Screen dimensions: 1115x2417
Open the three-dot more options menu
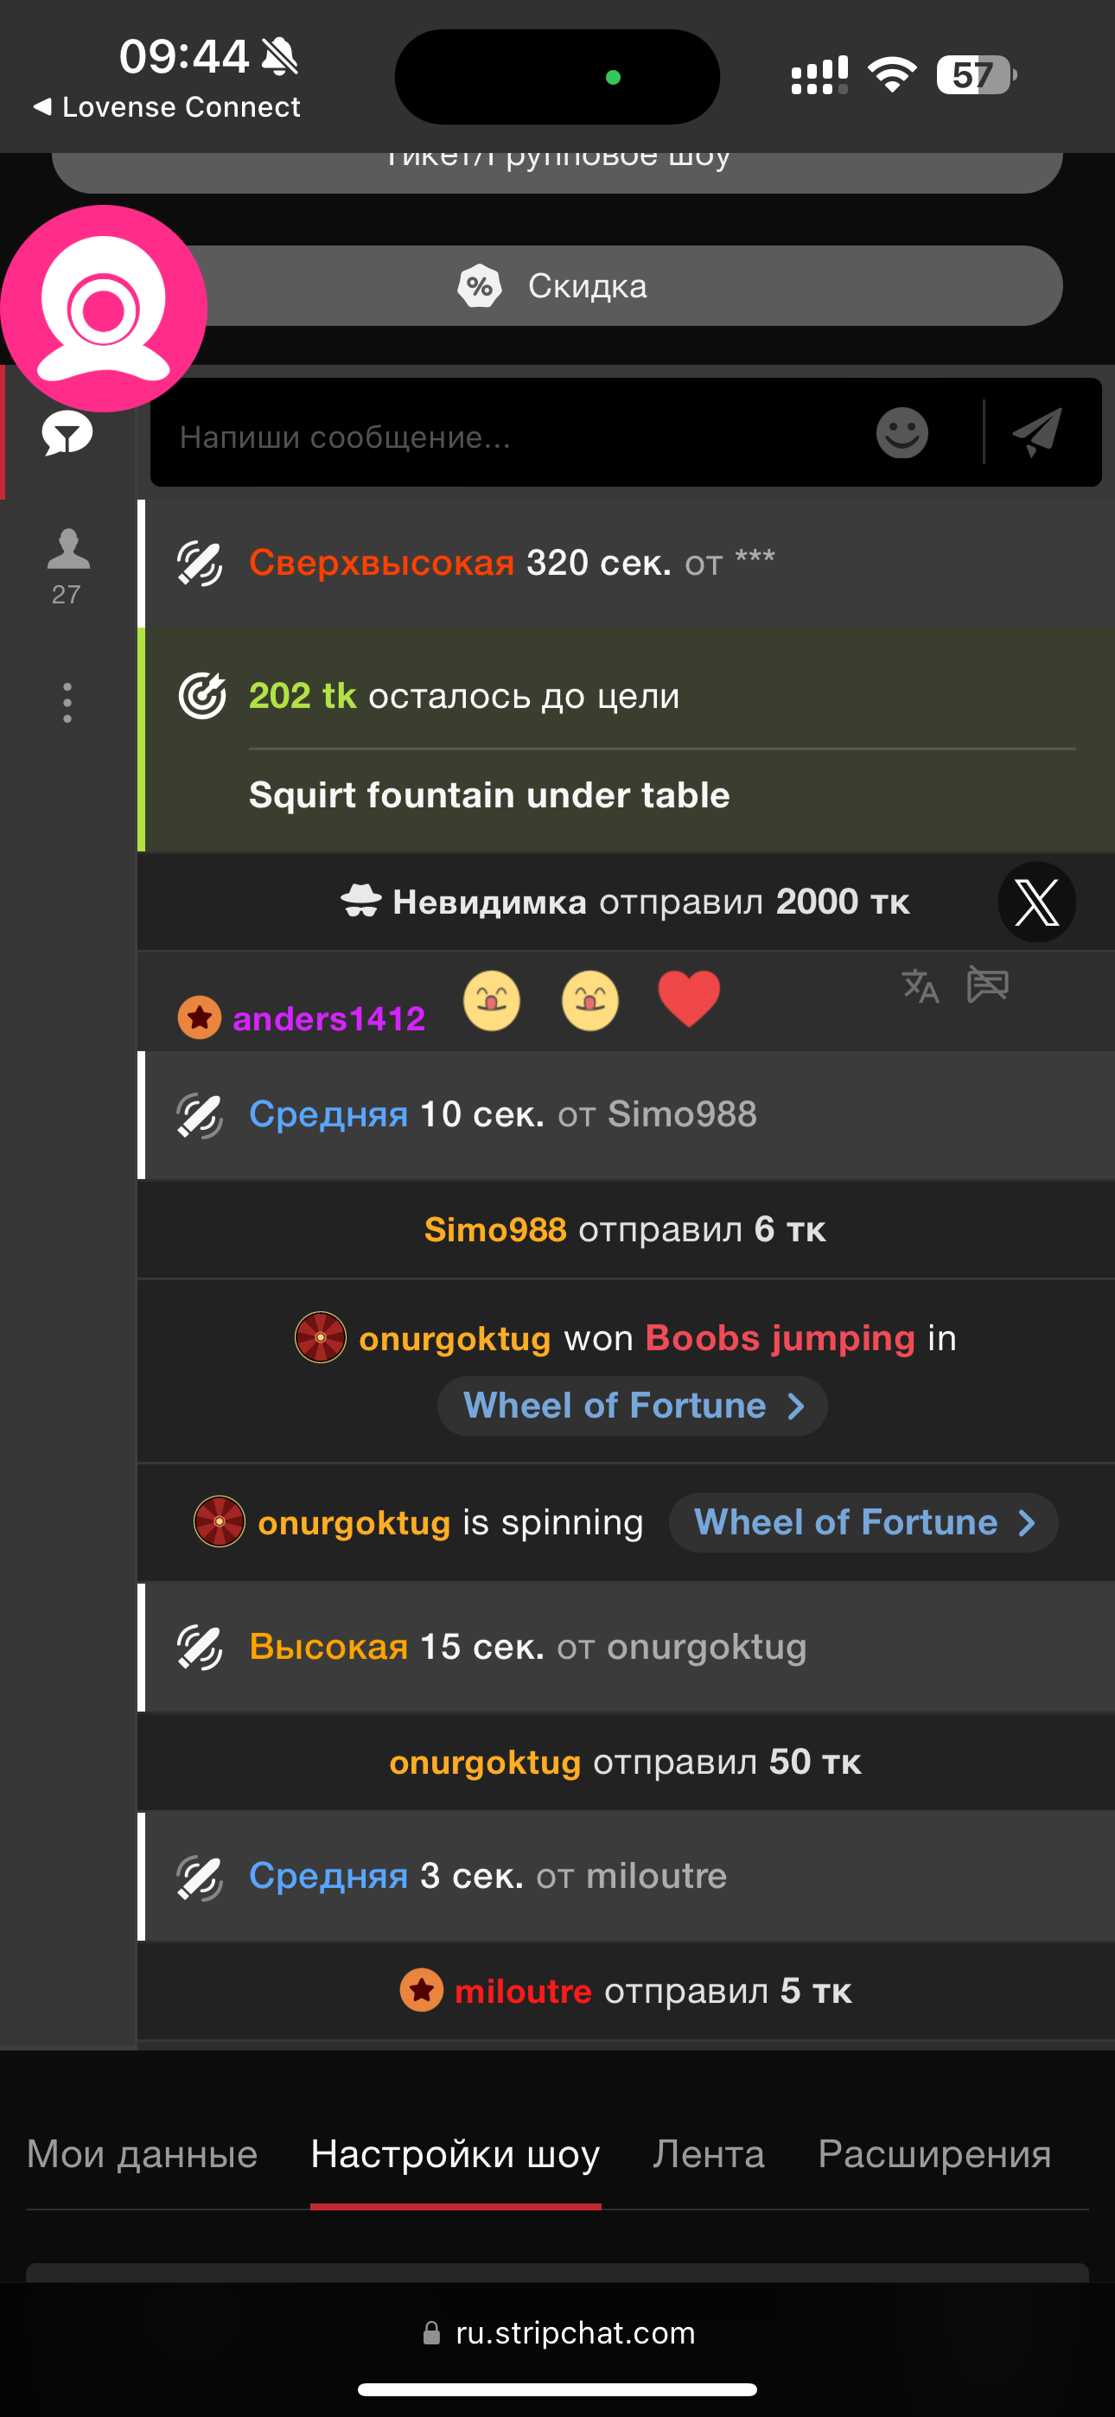[x=67, y=703]
